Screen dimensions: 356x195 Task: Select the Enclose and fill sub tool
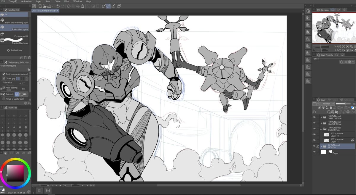(14, 34)
